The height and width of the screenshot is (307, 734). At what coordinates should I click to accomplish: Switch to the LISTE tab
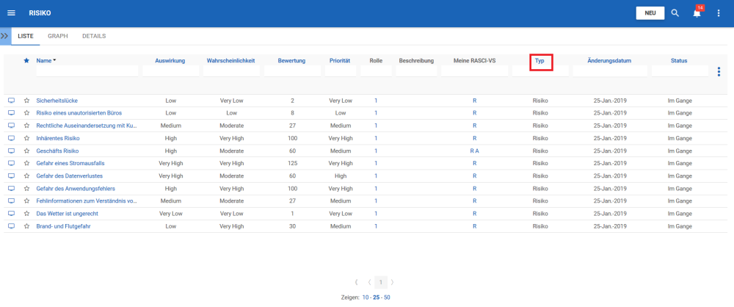click(x=25, y=36)
